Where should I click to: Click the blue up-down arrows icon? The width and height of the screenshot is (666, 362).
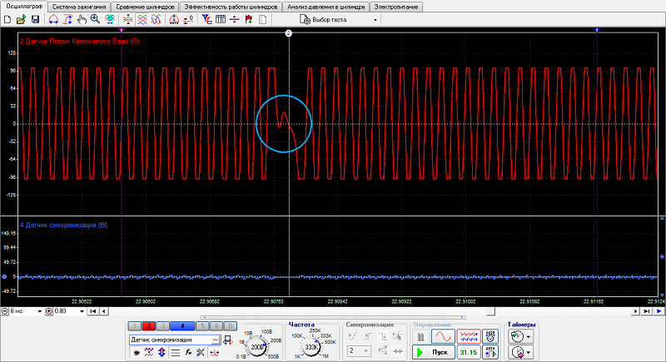pyautogui.click(x=162, y=352)
